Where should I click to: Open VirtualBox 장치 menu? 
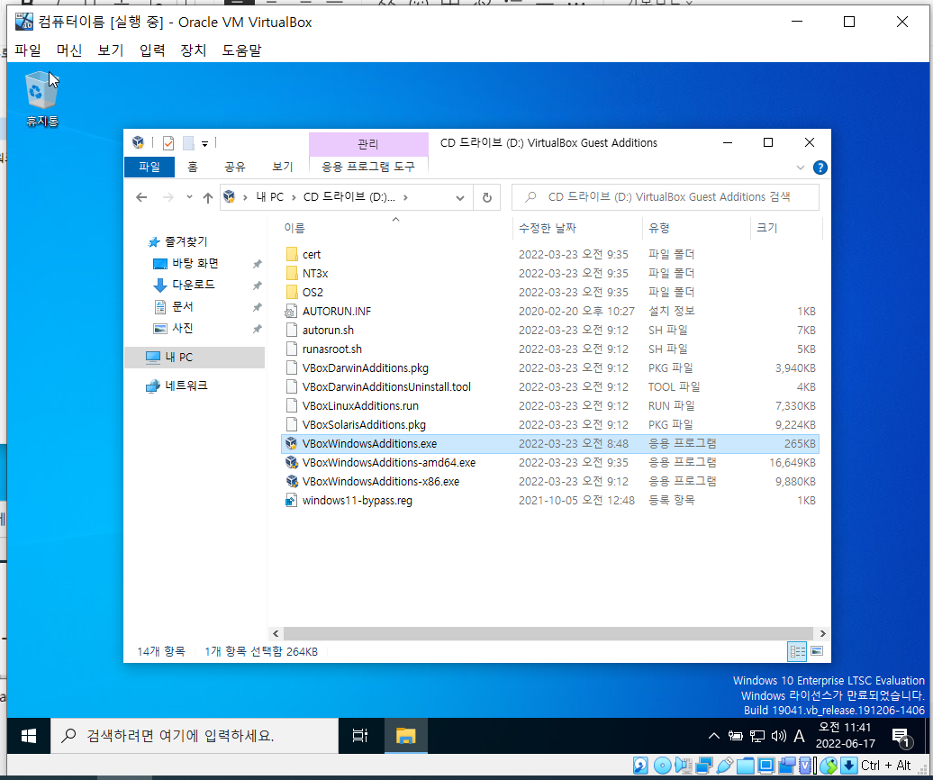click(194, 50)
